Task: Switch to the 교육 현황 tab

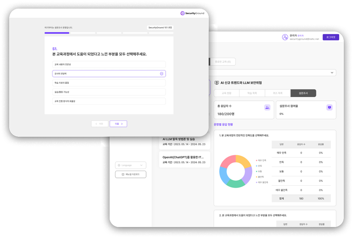Action: [x=226, y=93]
